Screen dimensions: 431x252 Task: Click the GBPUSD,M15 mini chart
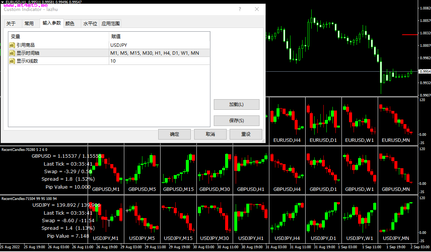[x=178, y=170]
